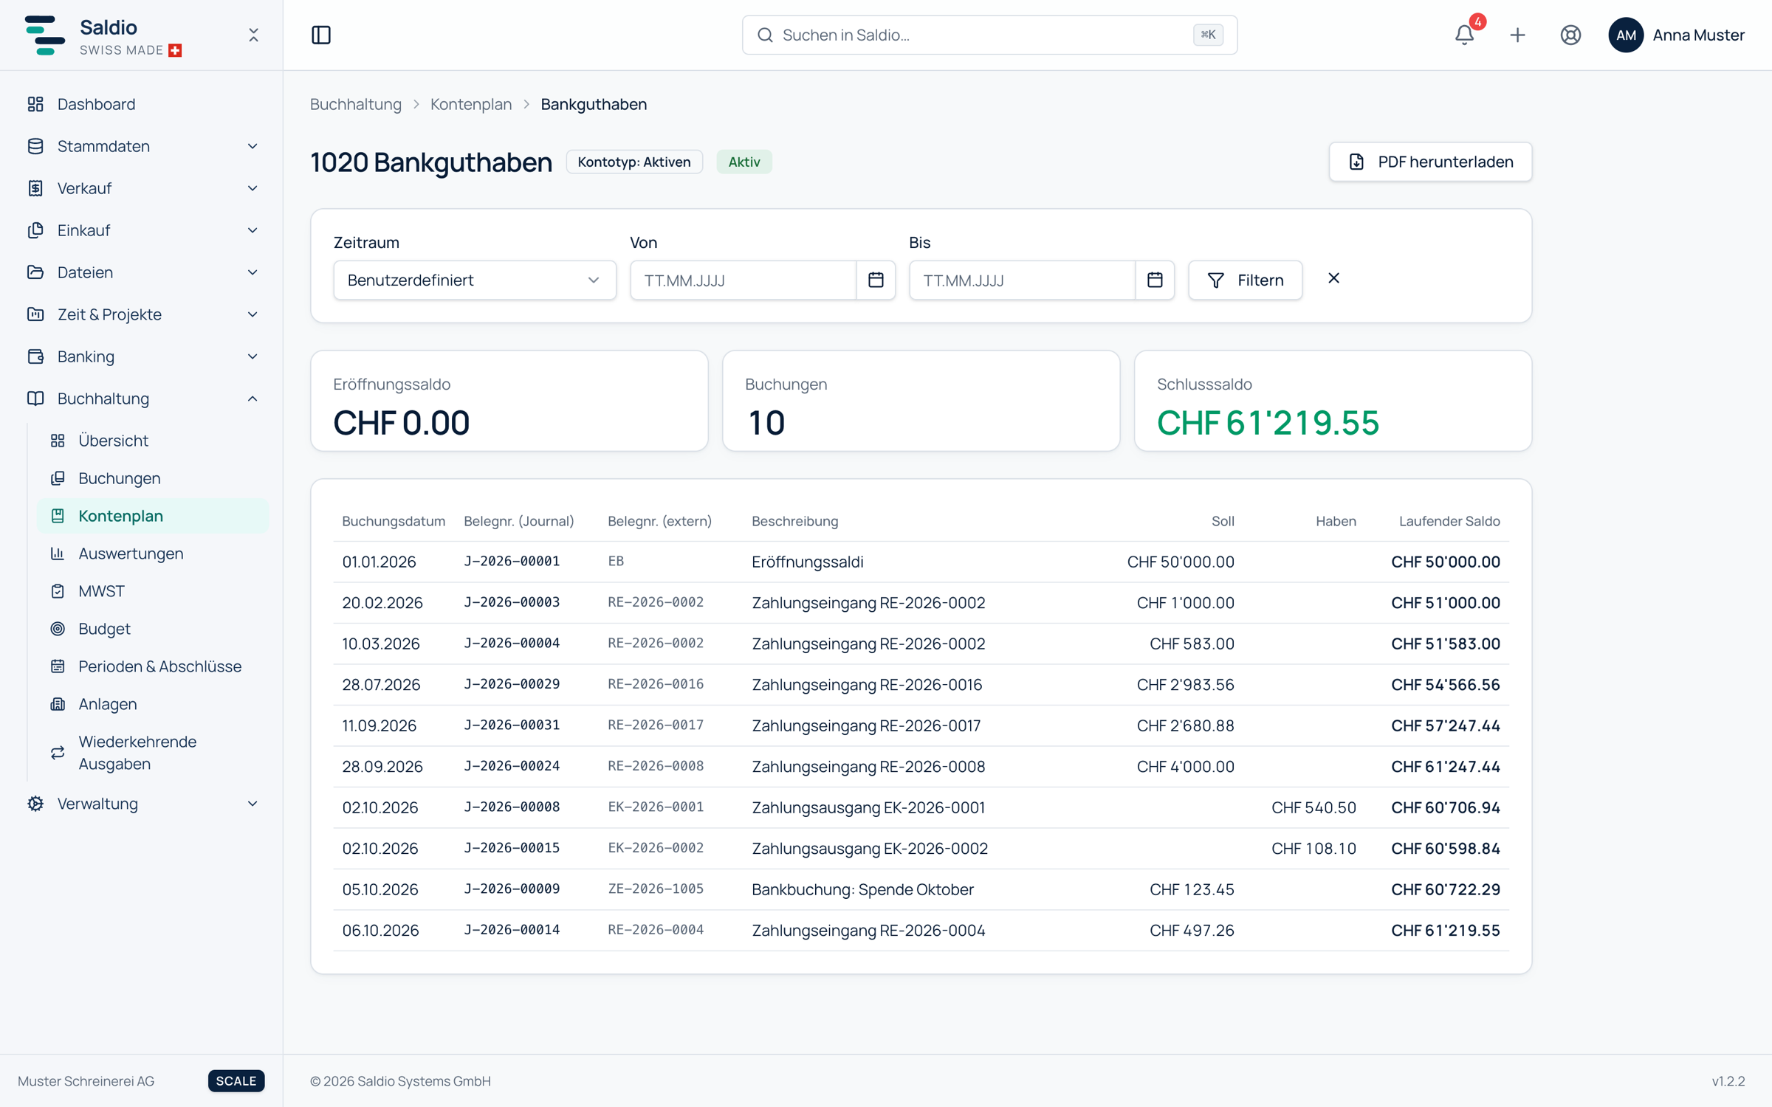Open Perioden & Abschlüsse
Viewport: 1772px width, 1107px height.
coord(153,666)
